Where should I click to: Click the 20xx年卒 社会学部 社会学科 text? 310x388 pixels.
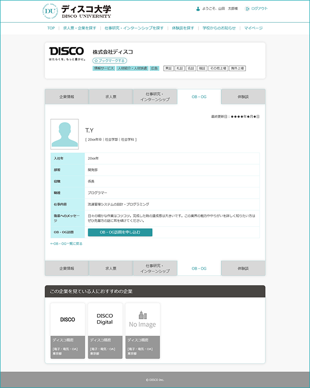click(111, 140)
